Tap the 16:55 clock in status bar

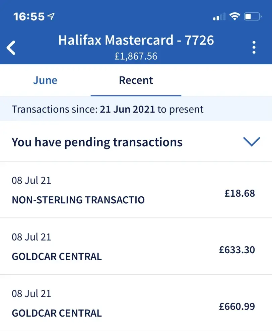point(29,16)
